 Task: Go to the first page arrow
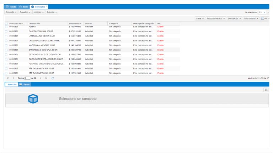8,78
